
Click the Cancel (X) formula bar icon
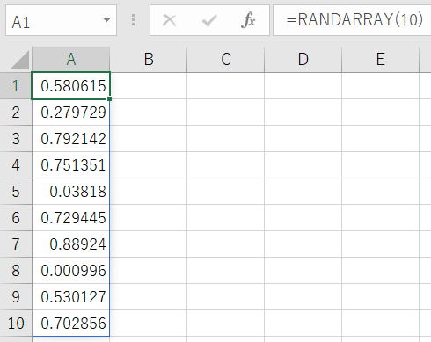(x=169, y=21)
